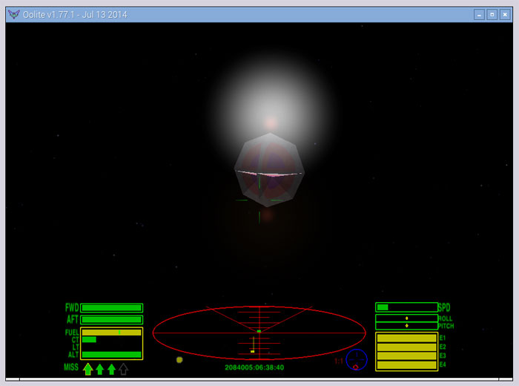Click the game clock 2084005:06:38:40
Screen dimensions: 519x386
(254, 367)
